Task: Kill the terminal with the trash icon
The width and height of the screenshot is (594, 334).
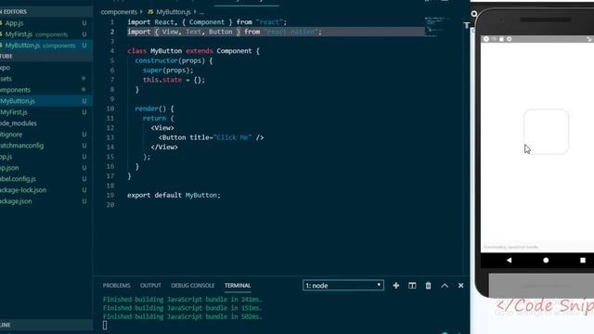Action: 428,286
